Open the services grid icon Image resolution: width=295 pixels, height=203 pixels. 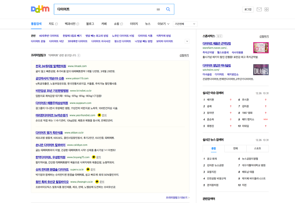(266, 9)
